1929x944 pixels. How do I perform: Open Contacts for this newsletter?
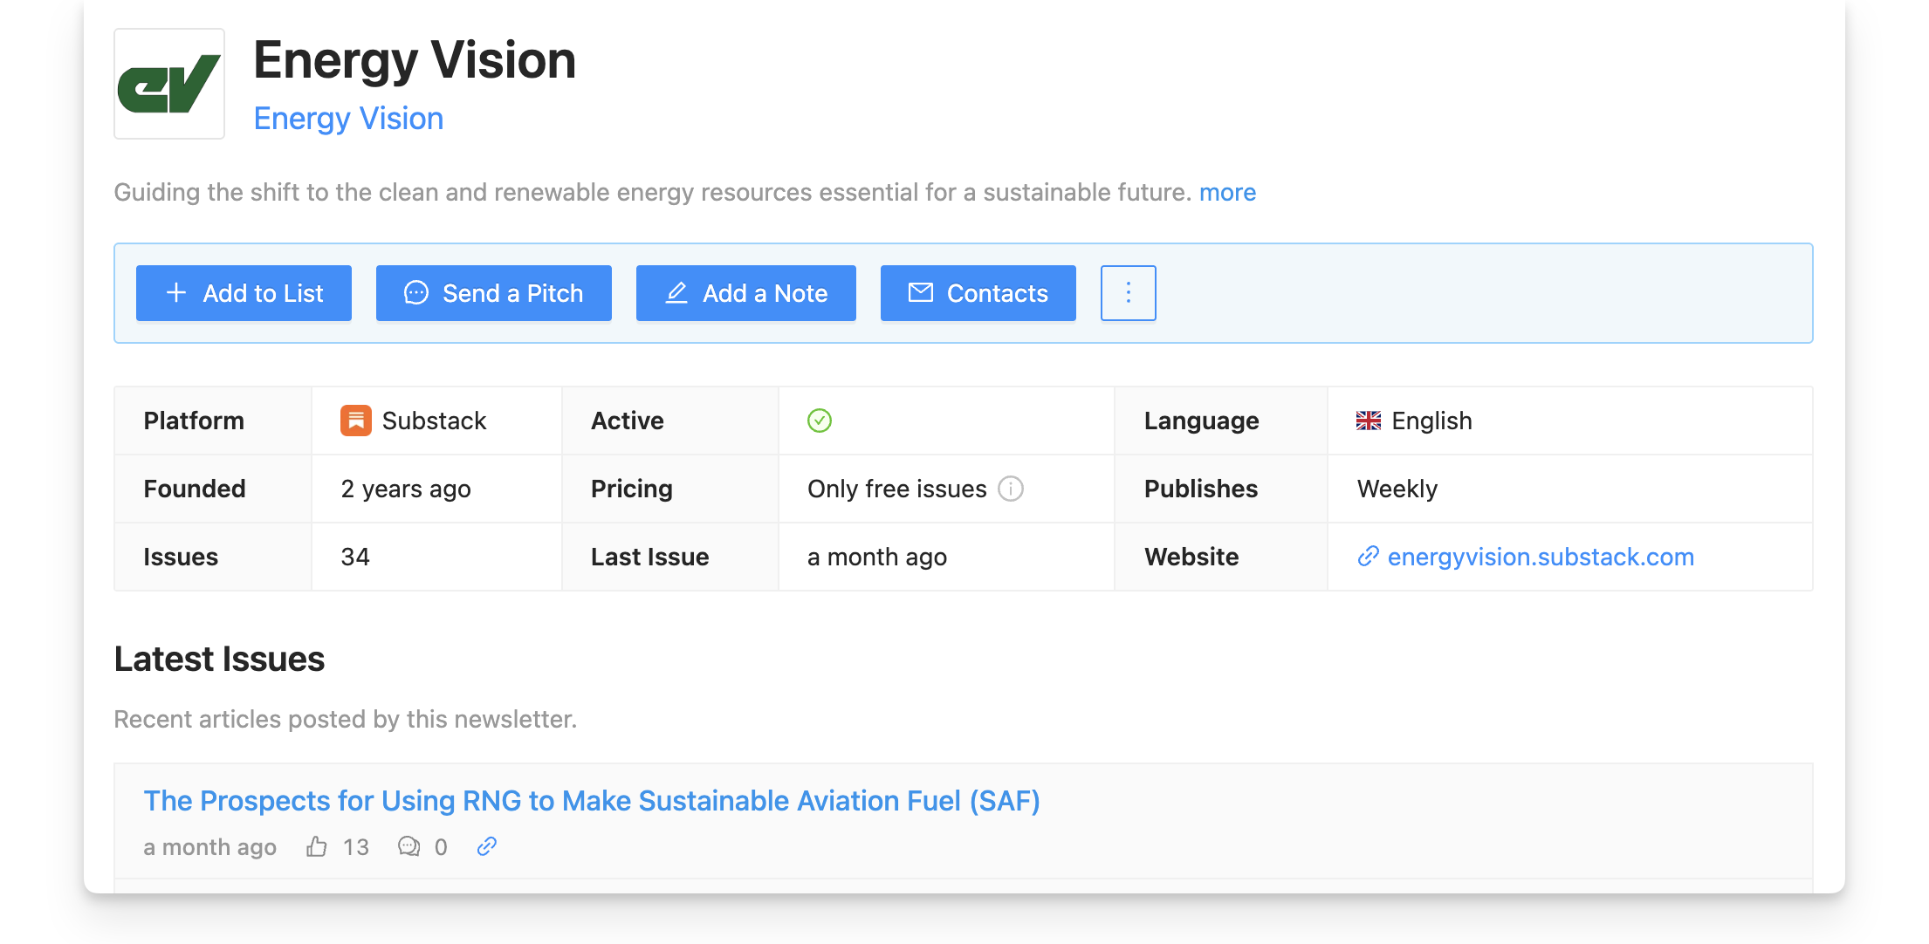[978, 293]
